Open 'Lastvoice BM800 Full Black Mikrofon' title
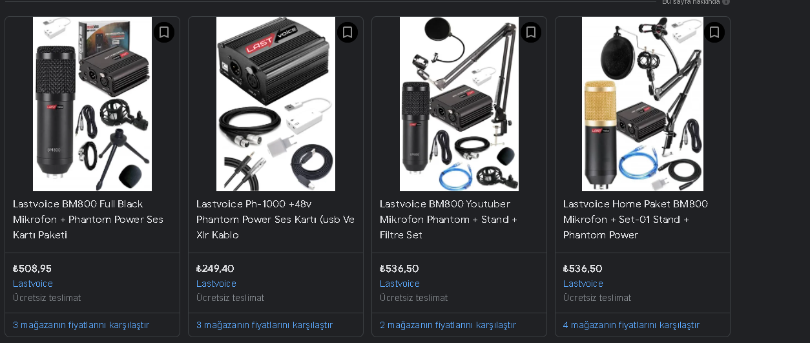Image resolution: width=810 pixels, height=343 pixels. coord(88,220)
